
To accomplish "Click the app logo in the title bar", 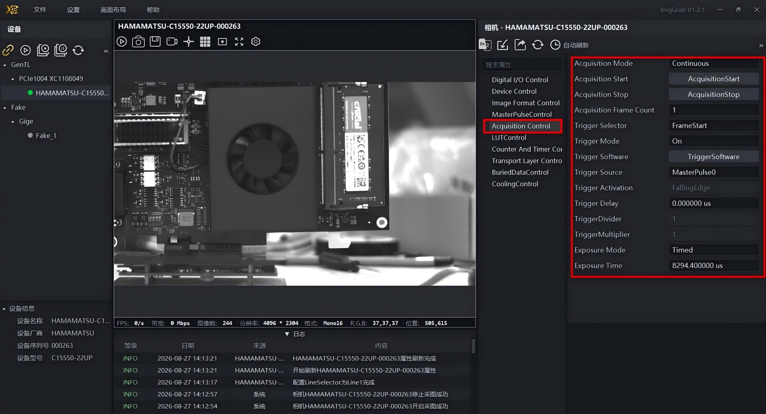I will coord(12,9).
